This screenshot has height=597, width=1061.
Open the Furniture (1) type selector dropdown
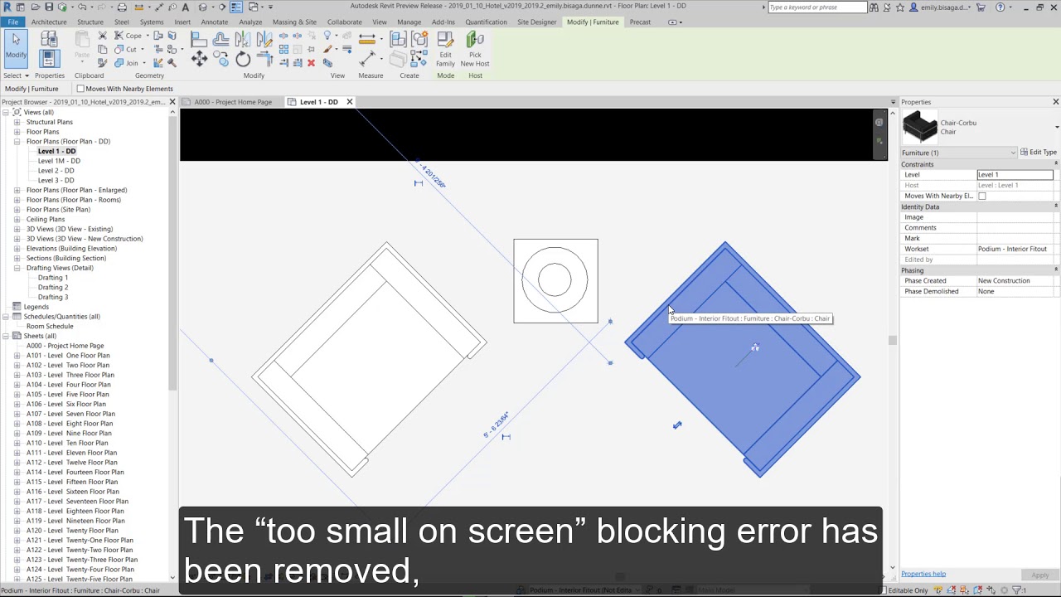1013,153
